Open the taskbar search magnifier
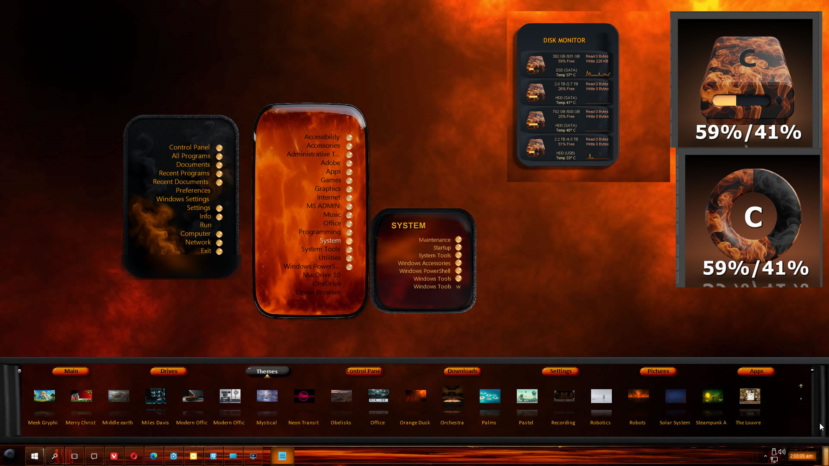Viewport: 829px width, 466px height. pos(55,456)
